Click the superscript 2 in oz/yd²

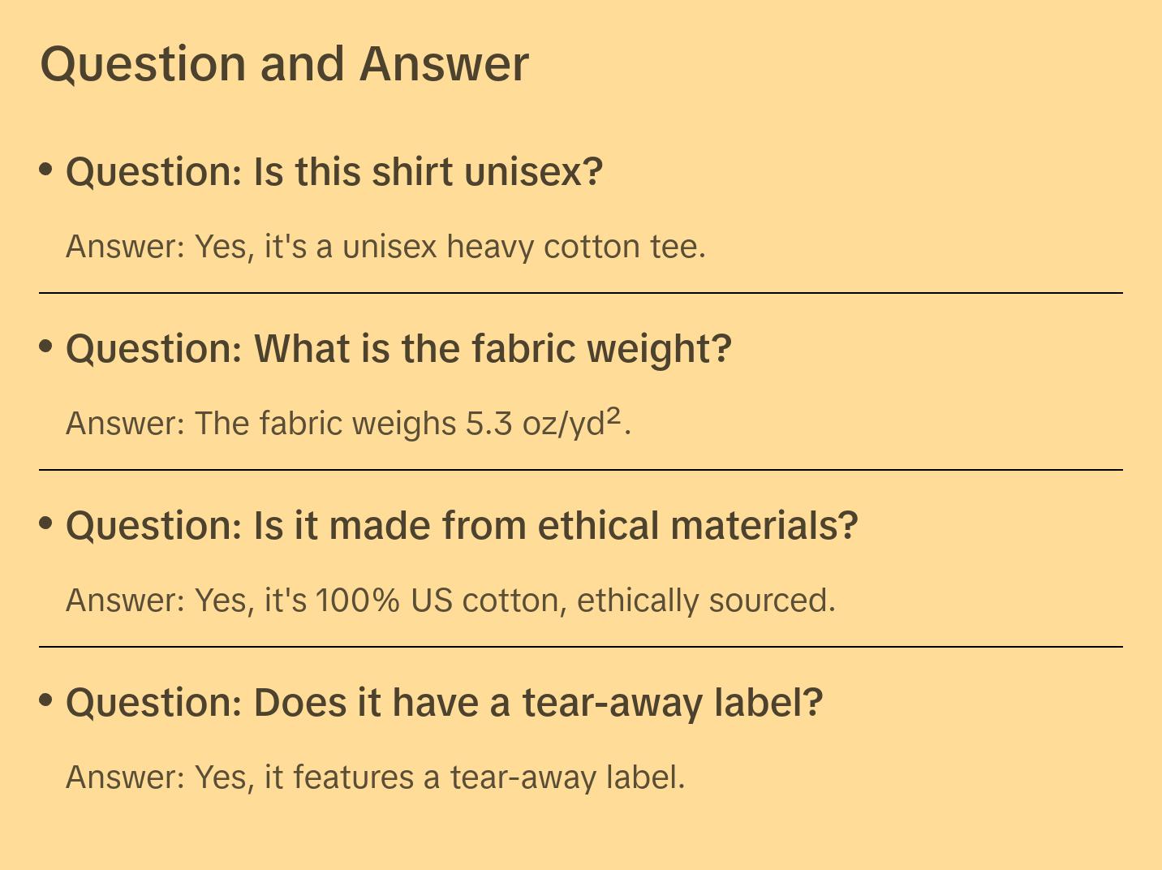[x=613, y=416]
